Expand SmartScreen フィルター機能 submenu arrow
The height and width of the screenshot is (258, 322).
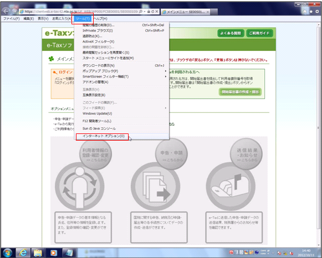point(166,76)
